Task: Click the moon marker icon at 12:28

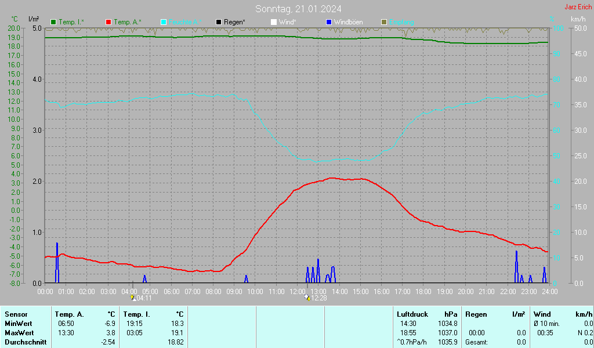Action: click(307, 298)
